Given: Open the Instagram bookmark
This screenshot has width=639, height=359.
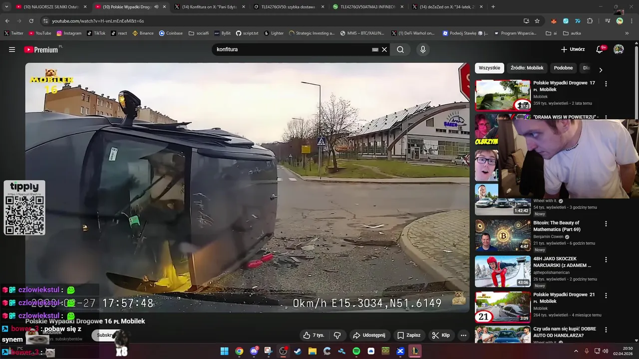Looking at the screenshot, I should tap(69, 33).
